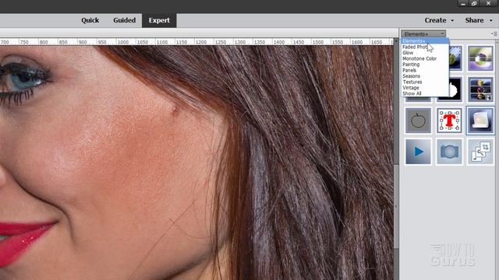Open the Create dropdown menu
The width and height of the screenshot is (499, 280).
click(439, 20)
